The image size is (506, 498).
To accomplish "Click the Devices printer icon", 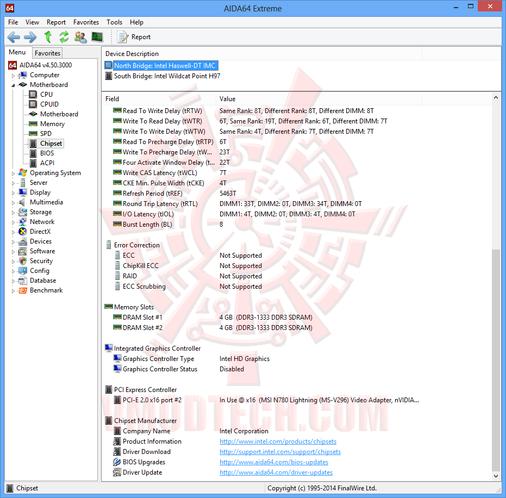I will pyautogui.click(x=23, y=241).
